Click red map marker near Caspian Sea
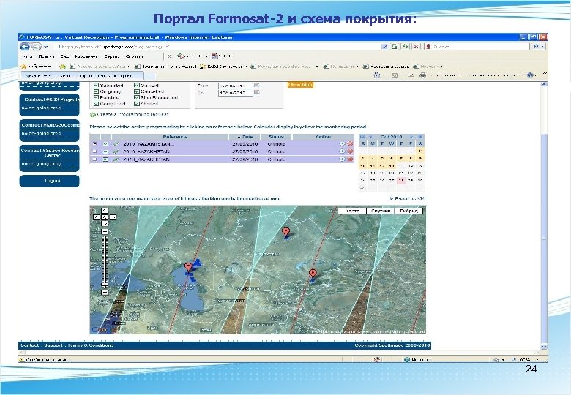 (x=188, y=267)
